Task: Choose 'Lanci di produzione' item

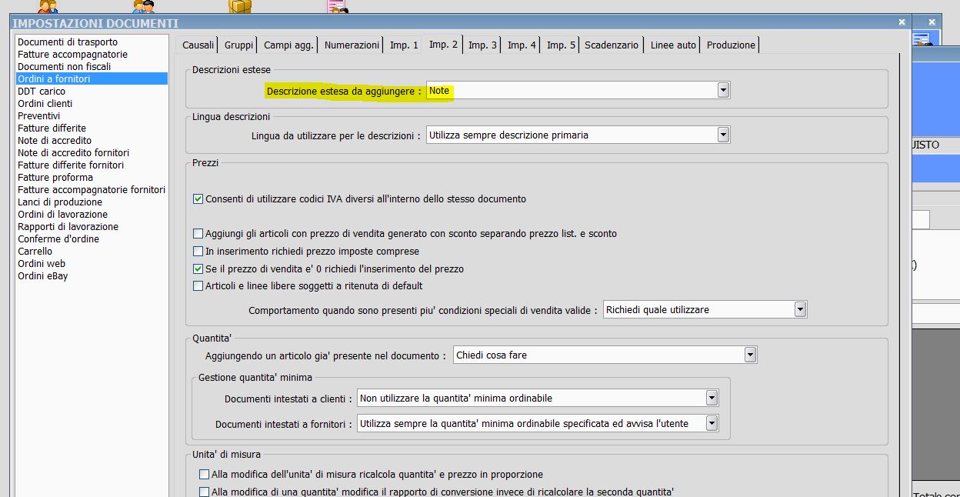Action: [x=92, y=202]
